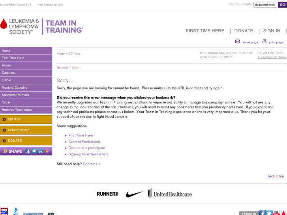287x215 pixels.
Task: Open the footer Facebook follow icon
Action: pos(262,213)
